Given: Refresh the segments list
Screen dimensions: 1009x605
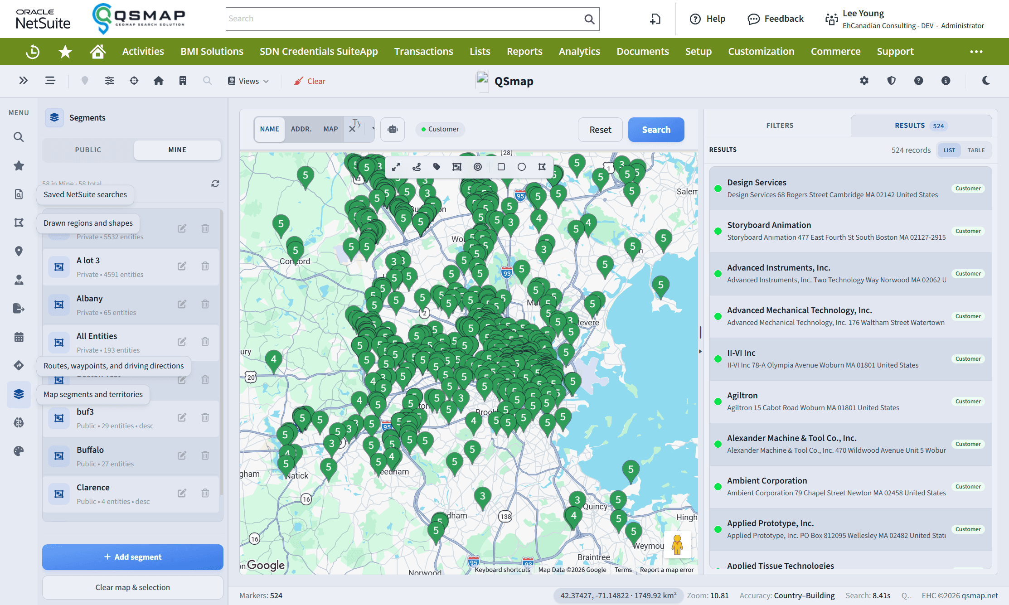Looking at the screenshot, I should (215, 184).
